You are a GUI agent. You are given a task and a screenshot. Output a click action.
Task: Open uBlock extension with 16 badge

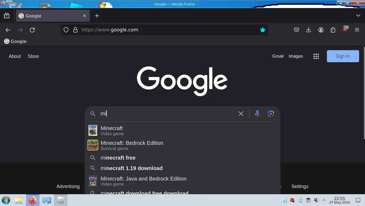pyautogui.click(x=345, y=29)
